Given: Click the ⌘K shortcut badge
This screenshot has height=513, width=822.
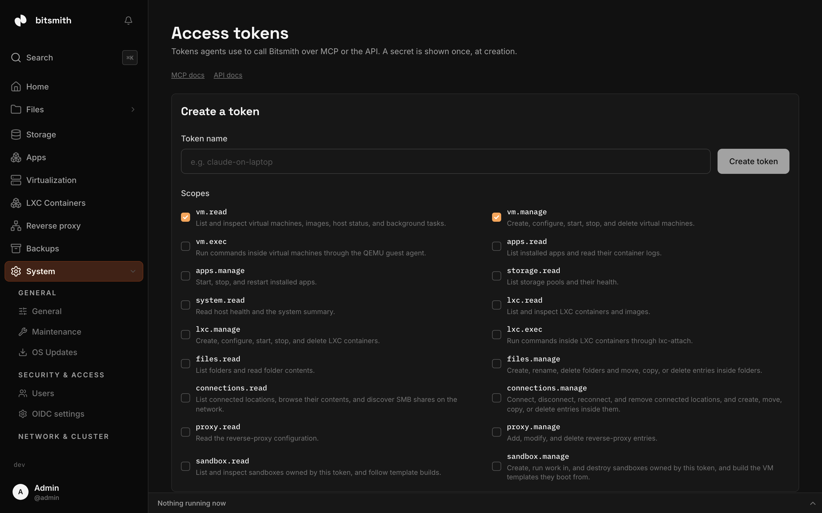Looking at the screenshot, I should pyautogui.click(x=130, y=58).
